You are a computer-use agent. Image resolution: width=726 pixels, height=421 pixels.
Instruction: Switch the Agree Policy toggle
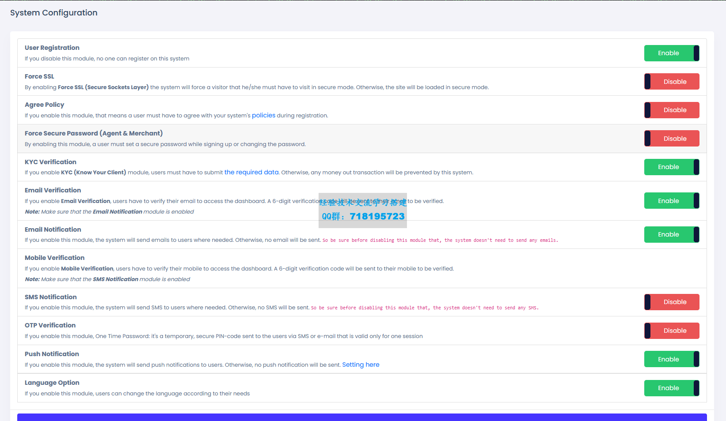tap(671, 110)
